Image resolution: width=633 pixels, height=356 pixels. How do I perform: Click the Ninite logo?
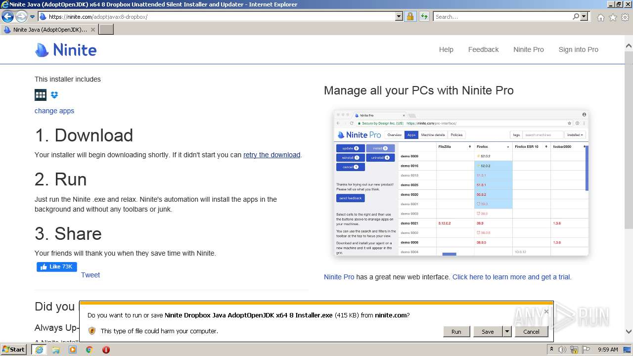[x=66, y=50]
